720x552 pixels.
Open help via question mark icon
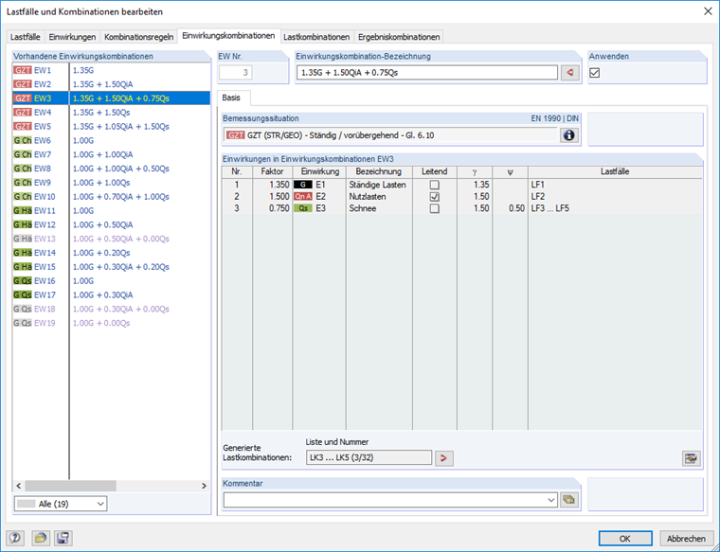pos(15,538)
